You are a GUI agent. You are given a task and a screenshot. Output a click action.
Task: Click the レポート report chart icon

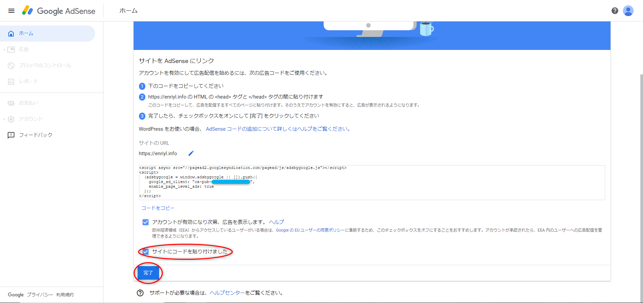tap(11, 81)
